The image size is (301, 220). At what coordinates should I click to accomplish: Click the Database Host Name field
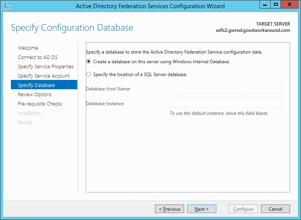tap(225, 88)
